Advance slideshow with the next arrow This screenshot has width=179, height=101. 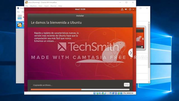[131, 53]
